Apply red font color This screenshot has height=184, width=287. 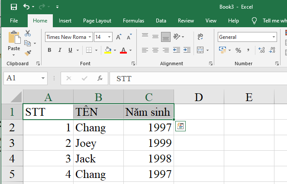(123, 50)
